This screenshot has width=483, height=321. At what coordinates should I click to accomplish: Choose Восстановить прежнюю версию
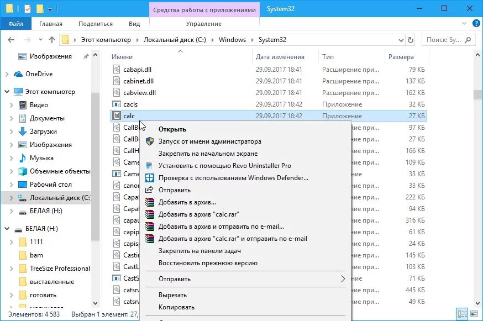[208, 263]
